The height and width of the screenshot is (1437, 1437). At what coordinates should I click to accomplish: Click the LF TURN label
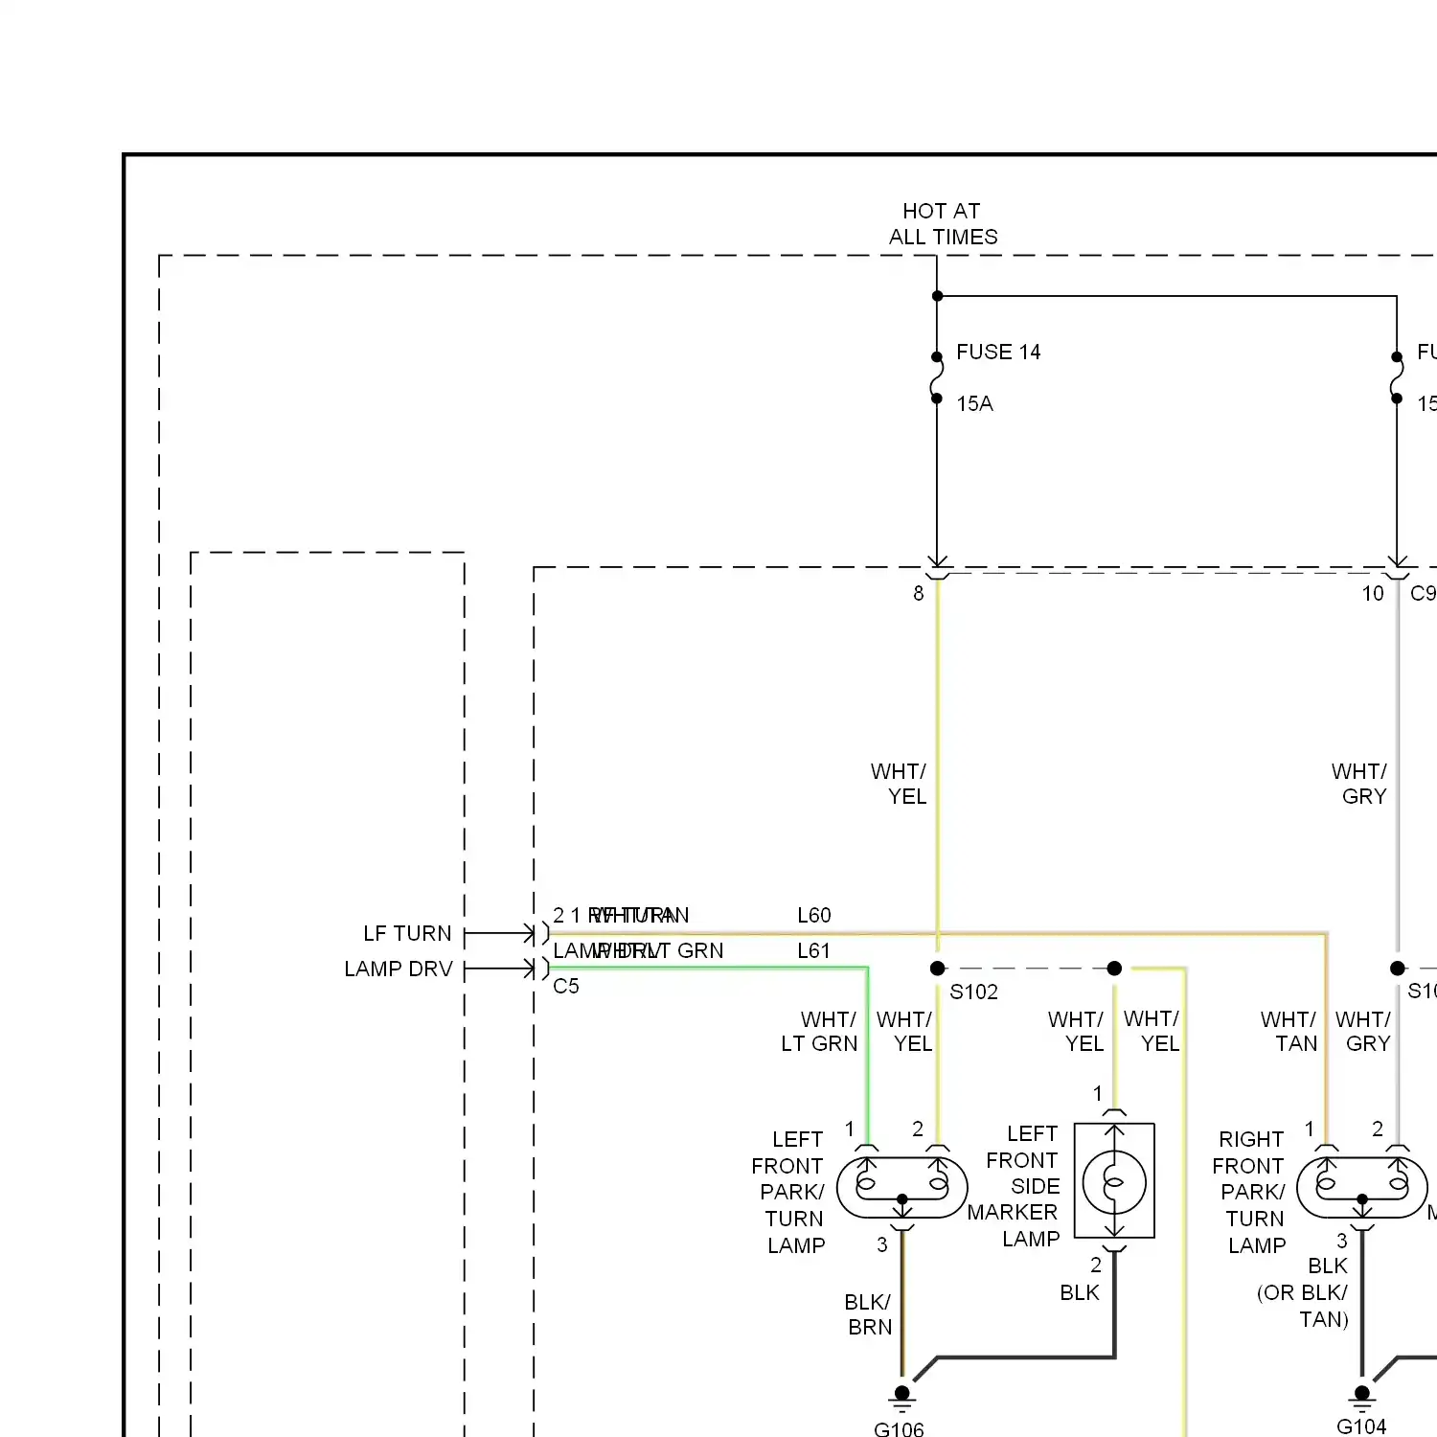coord(407,933)
